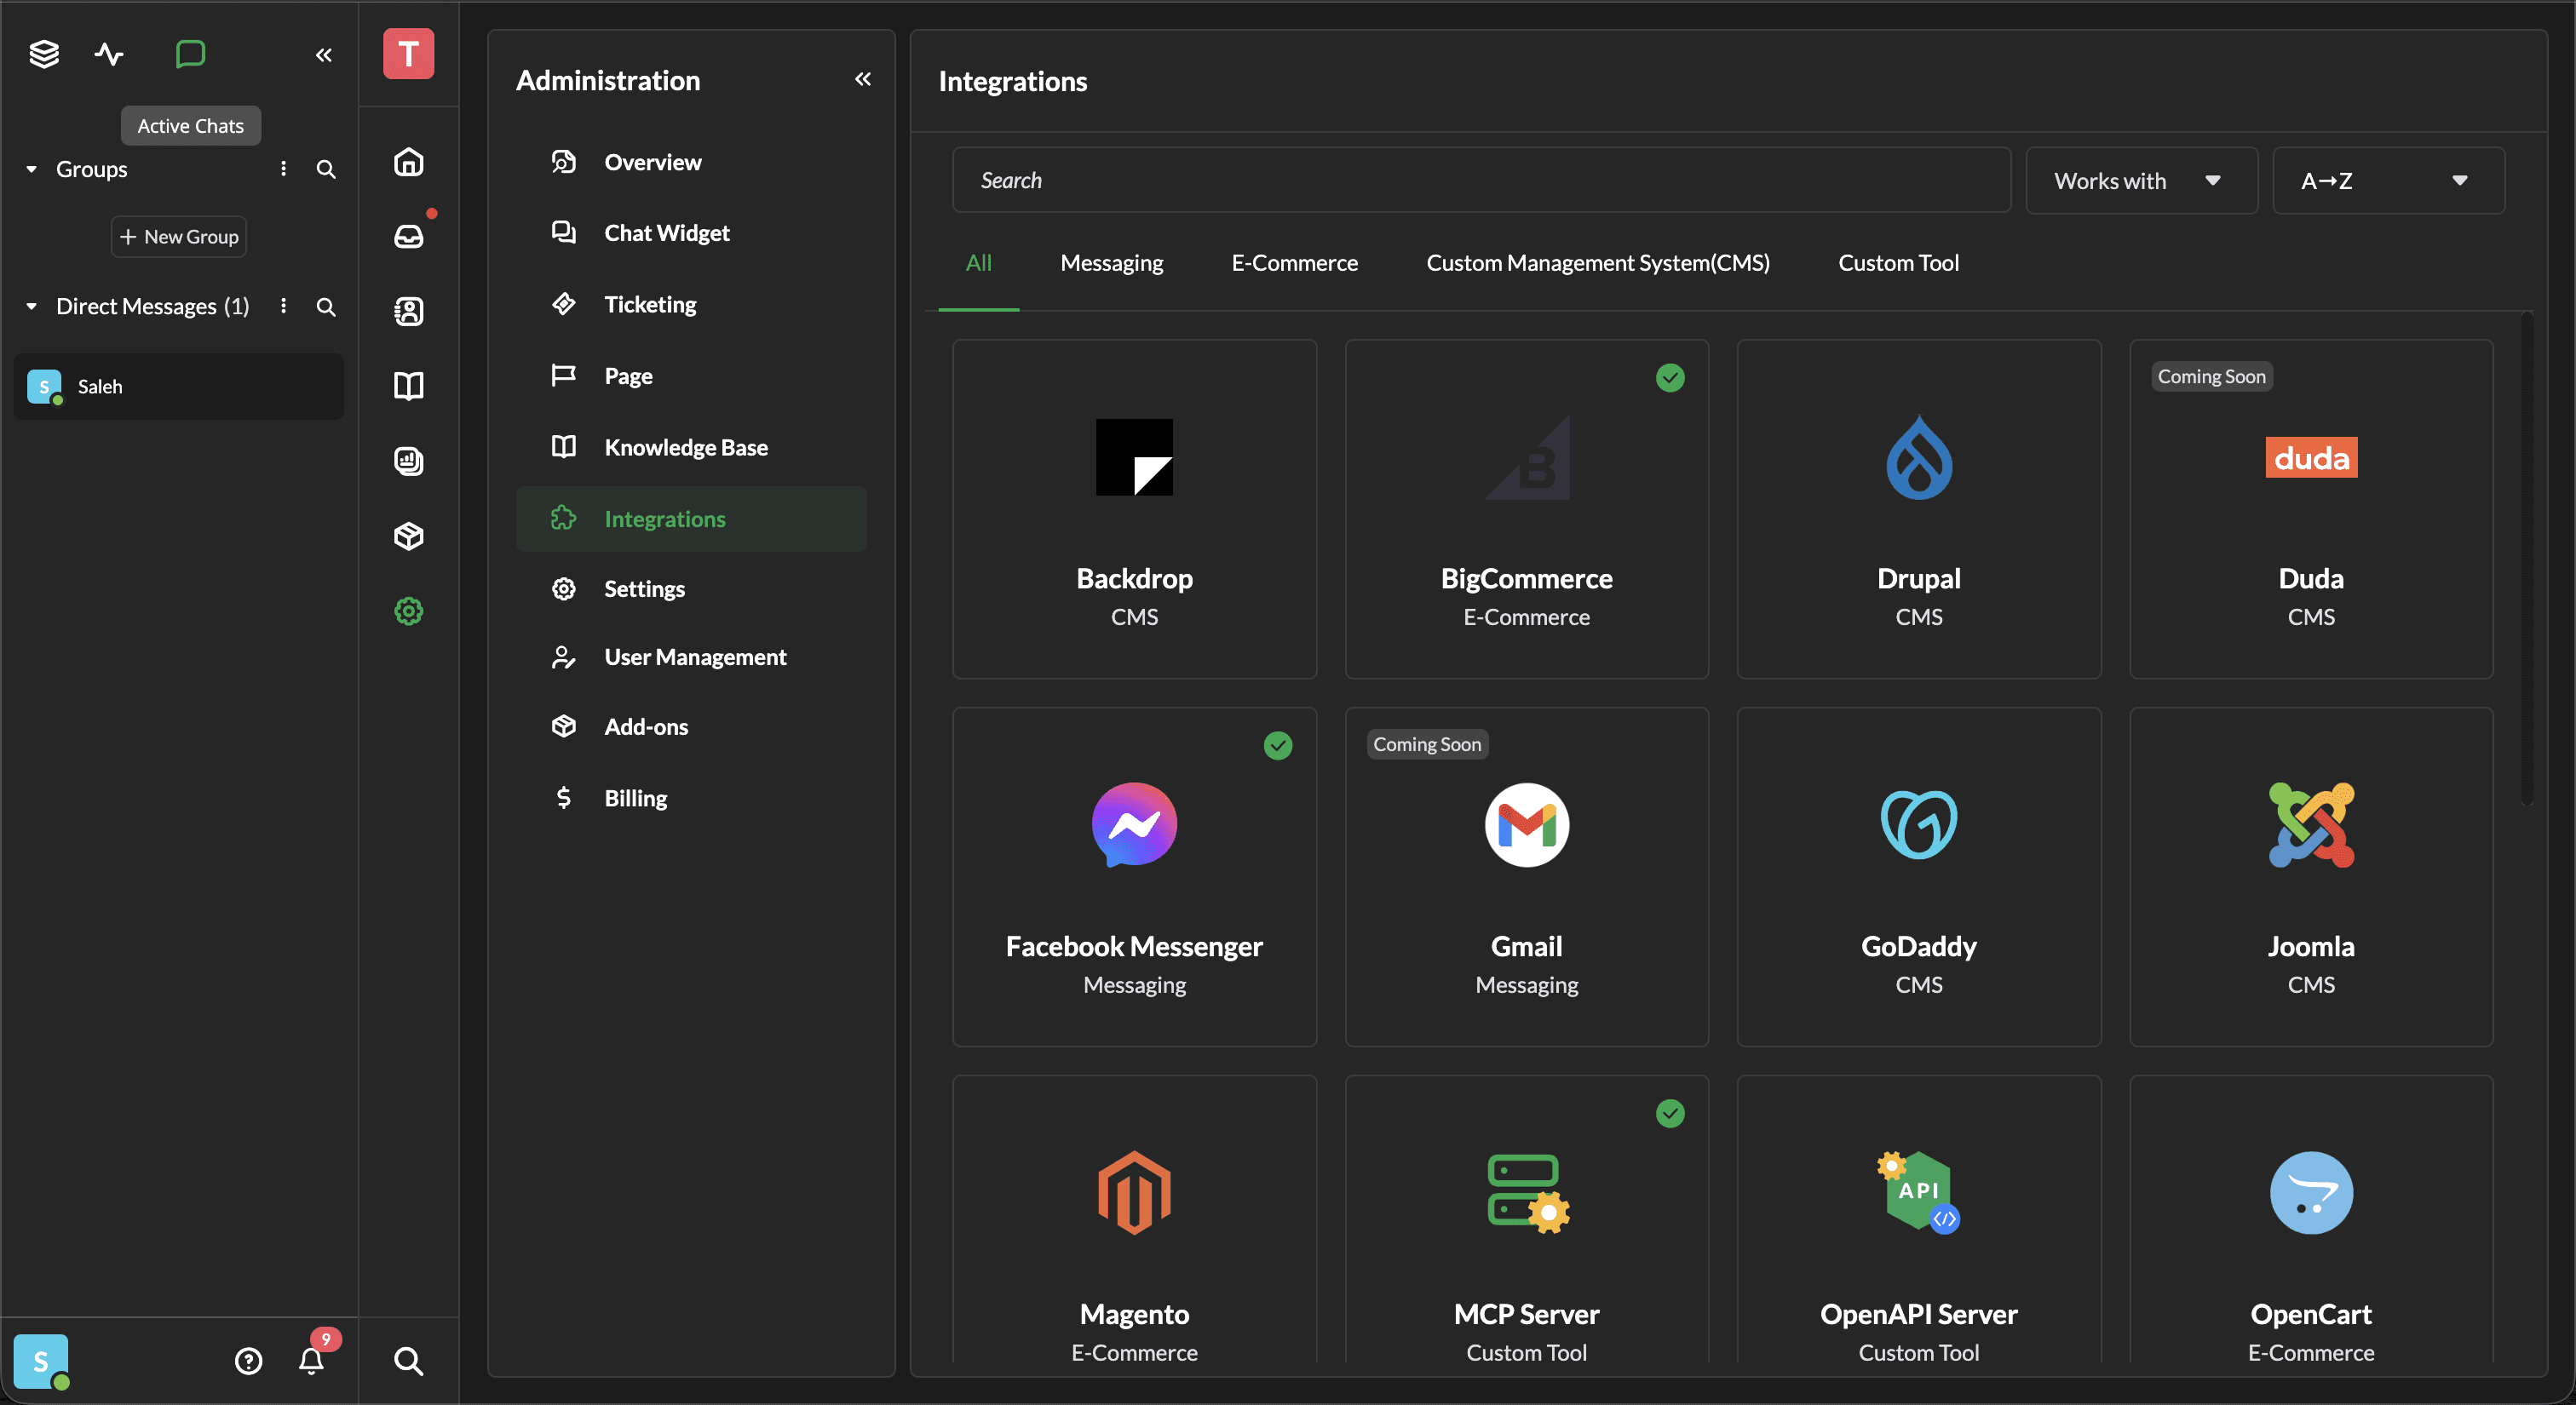Open Groups three-dot options menu
This screenshot has height=1405, width=2576.
click(284, 169)
